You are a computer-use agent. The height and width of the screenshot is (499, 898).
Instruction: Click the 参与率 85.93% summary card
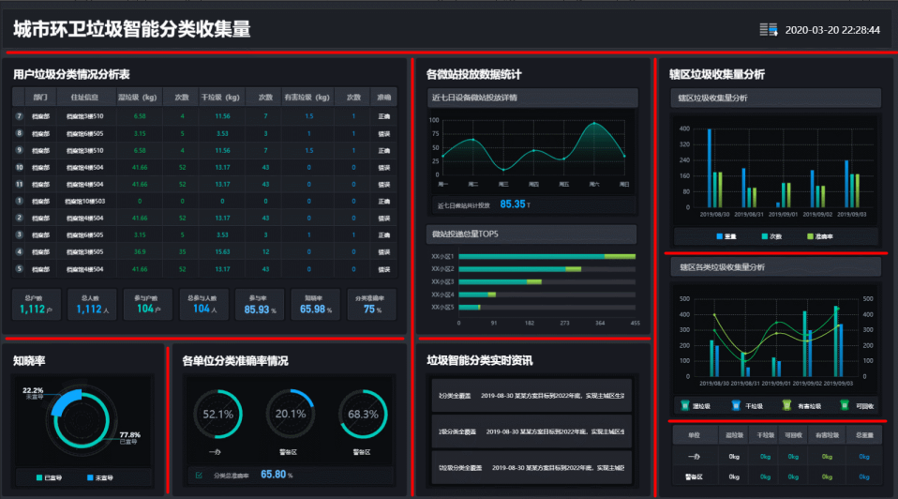[256, 305]
